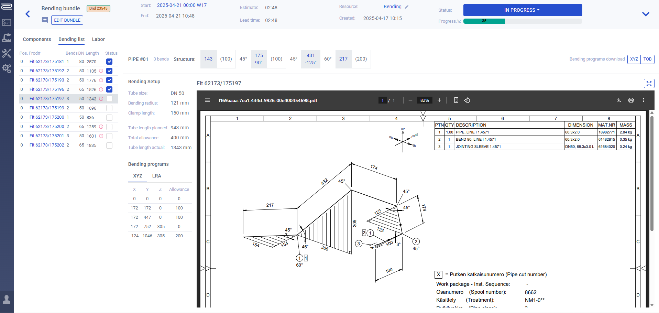The image size is (659, 313).
Task: Print the PDF drawing
Action: [x=631, y=100]
